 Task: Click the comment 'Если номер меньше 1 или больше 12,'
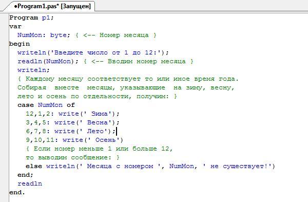[99, 149]
